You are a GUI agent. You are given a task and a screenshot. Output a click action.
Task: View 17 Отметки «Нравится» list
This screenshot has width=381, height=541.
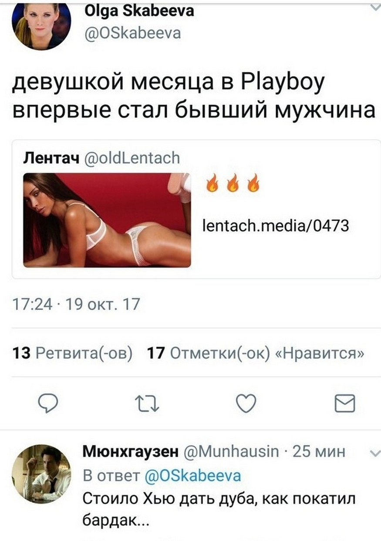tap(256, 353)
